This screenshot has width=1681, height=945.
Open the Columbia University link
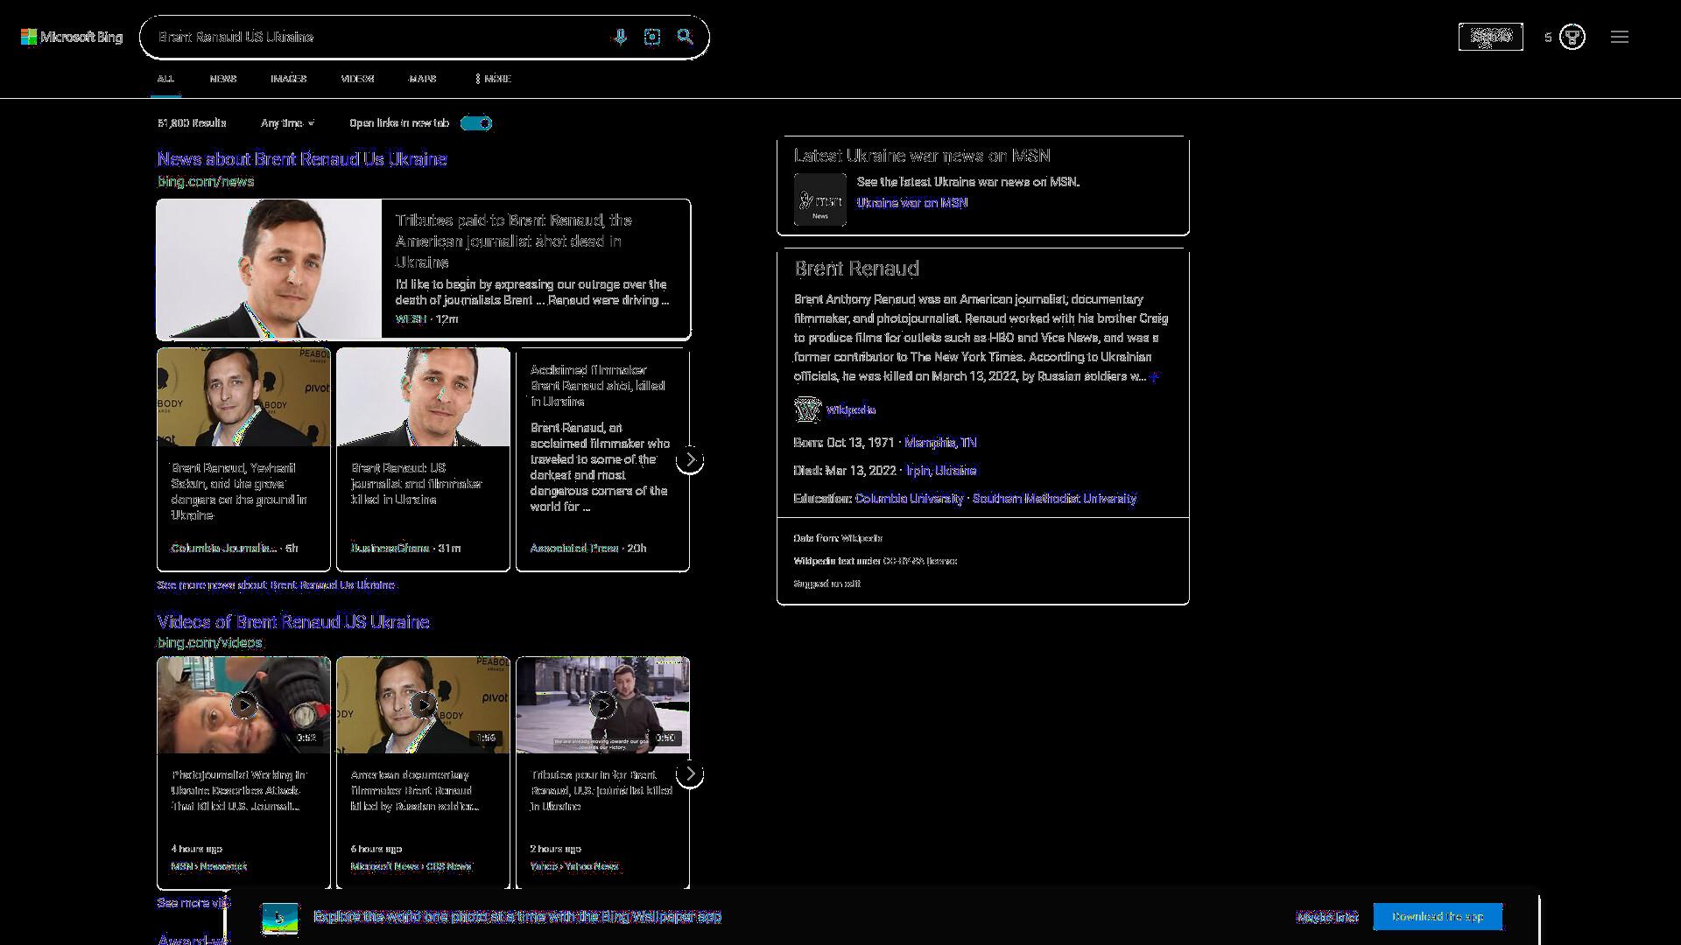pyautogui.click(x=909, y=499)
